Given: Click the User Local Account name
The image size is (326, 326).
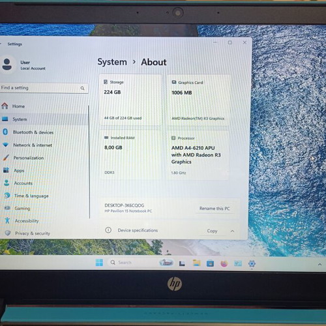Looking at the screenshot, I should pyautogui.click(x=33, y=65).
